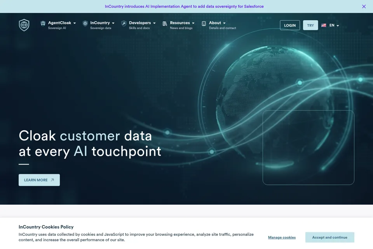This screenshot has width=373, height=249.
Task: Click the LEARN MORE button
Action: pyautogui.click(x=39, y=180)
